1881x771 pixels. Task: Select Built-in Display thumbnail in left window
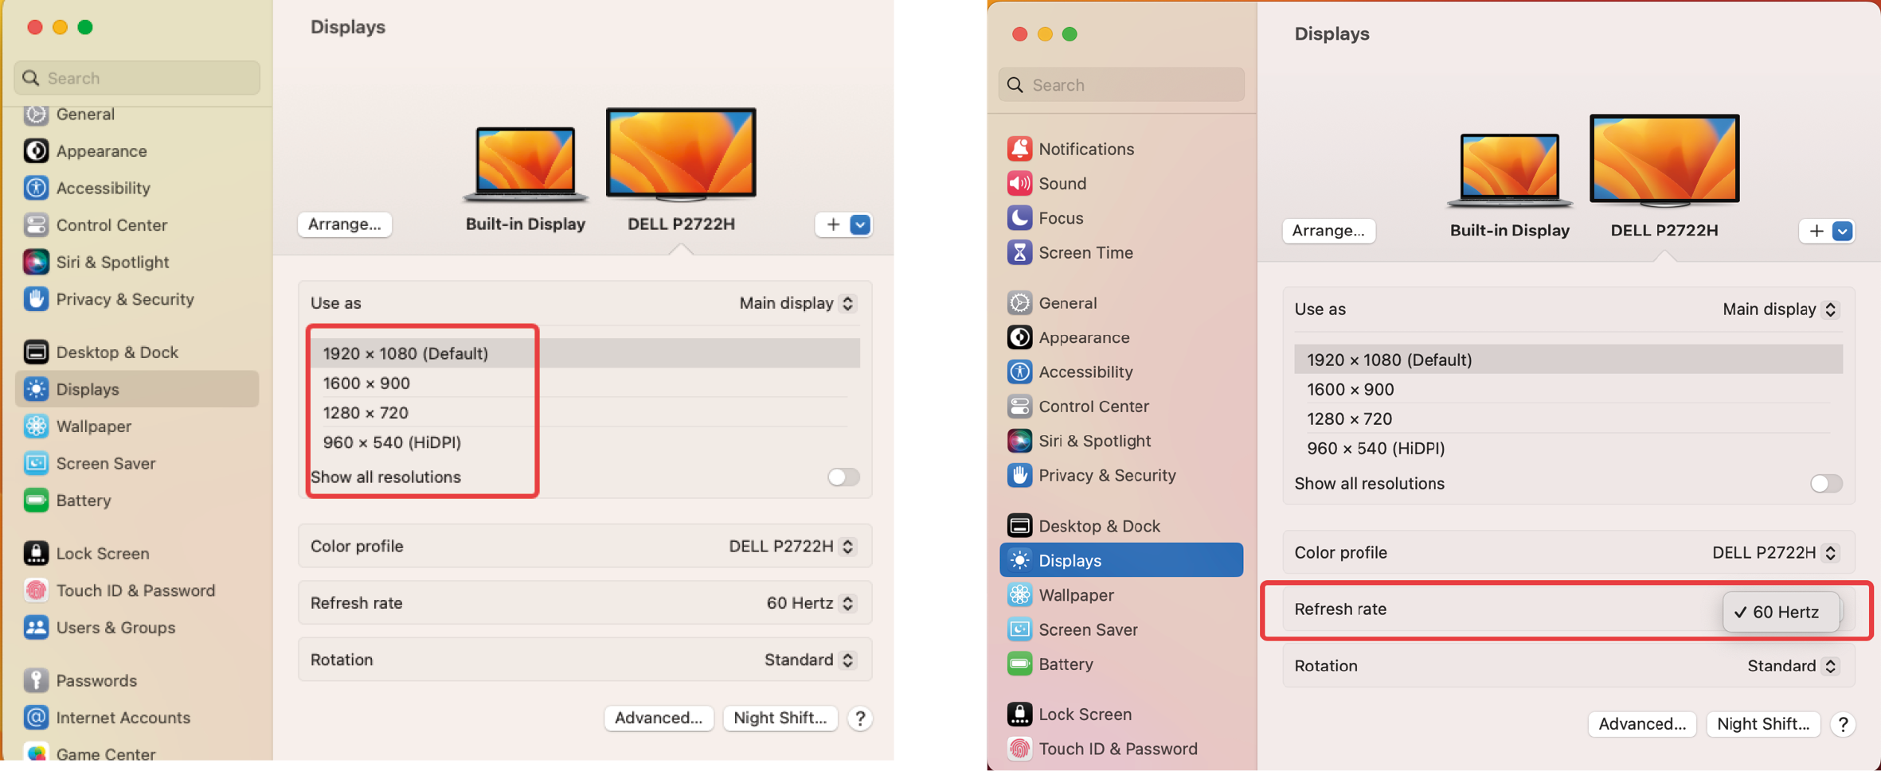click(525, 163)
